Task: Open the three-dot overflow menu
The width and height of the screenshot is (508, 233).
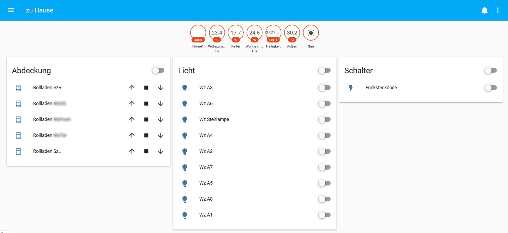Action: pyautogui.click(x=498, y=10)
